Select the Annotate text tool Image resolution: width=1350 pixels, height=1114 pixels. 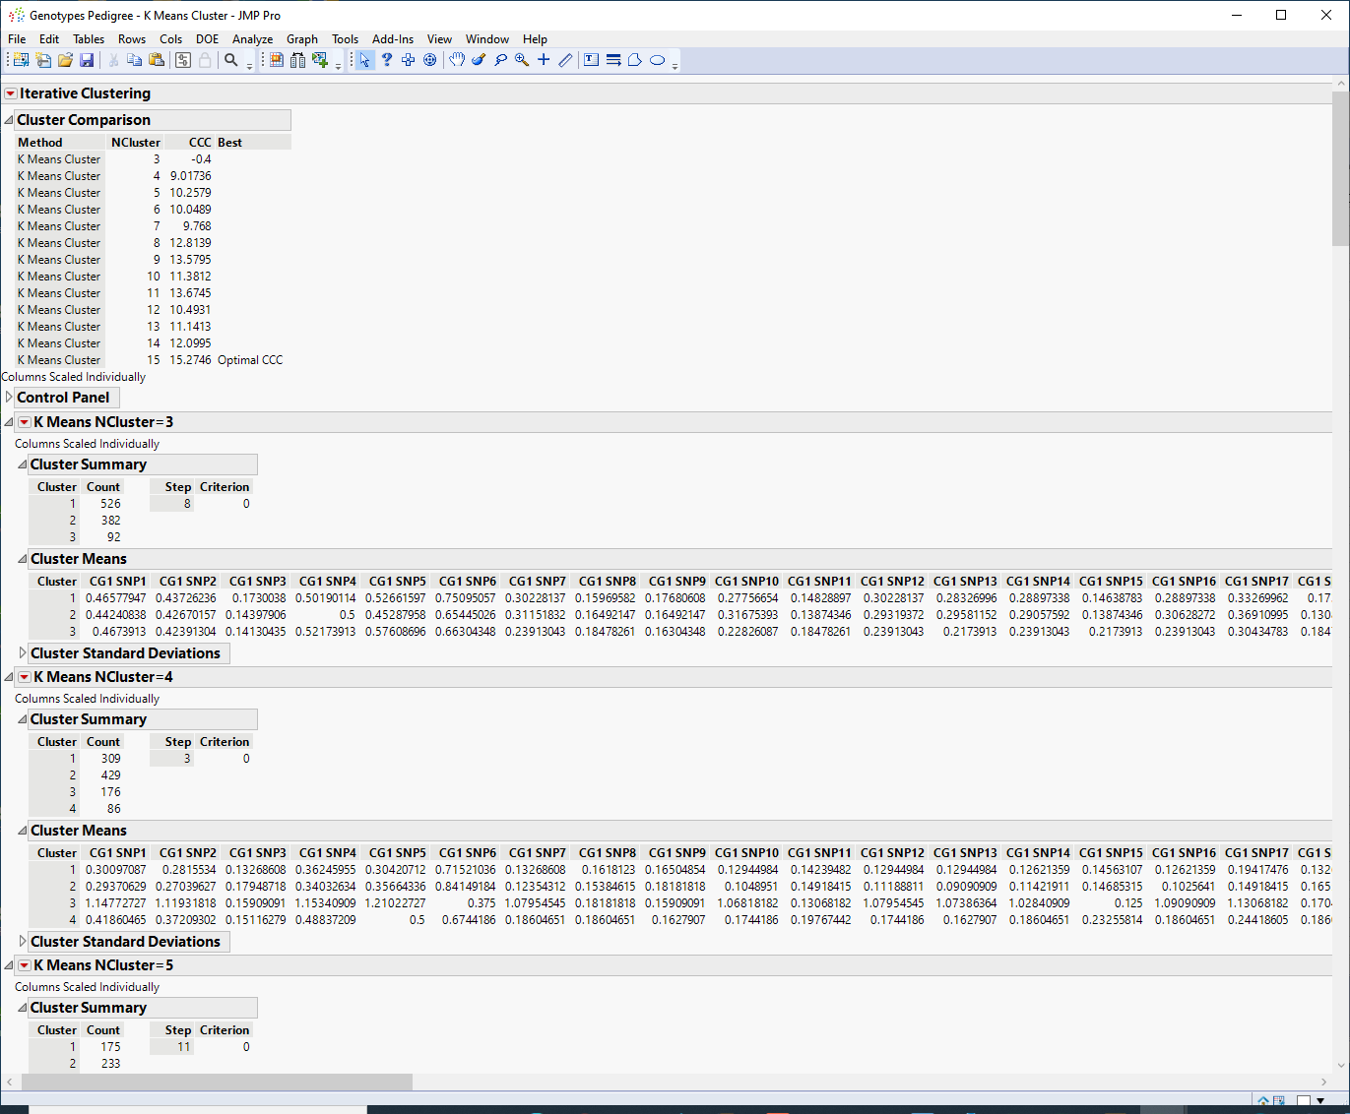coord(591,60)
